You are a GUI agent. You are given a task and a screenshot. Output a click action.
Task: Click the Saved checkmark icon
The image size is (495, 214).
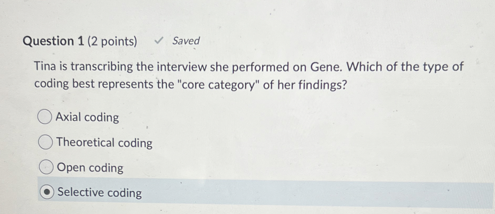coord(159,41)
